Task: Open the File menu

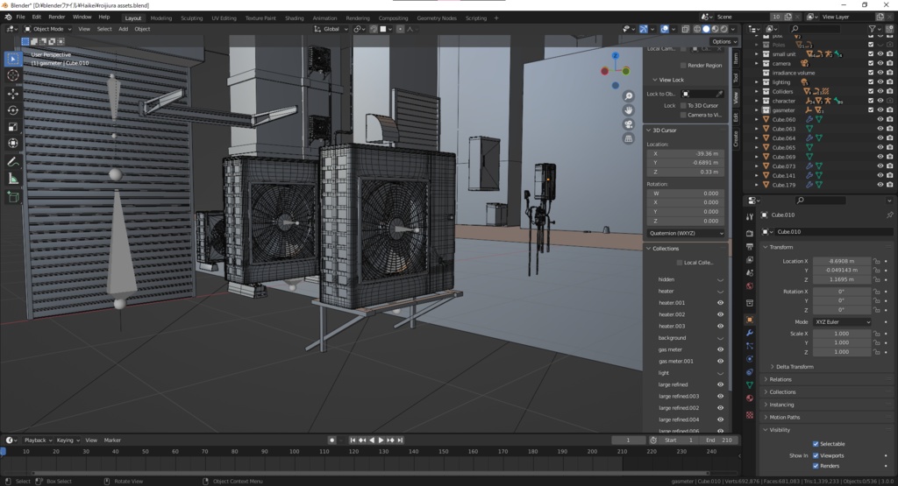Action: (x=21, y=18)
